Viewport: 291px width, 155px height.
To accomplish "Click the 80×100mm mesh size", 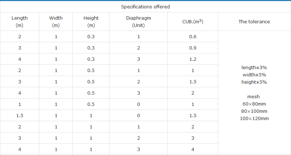I will [254, 111].
